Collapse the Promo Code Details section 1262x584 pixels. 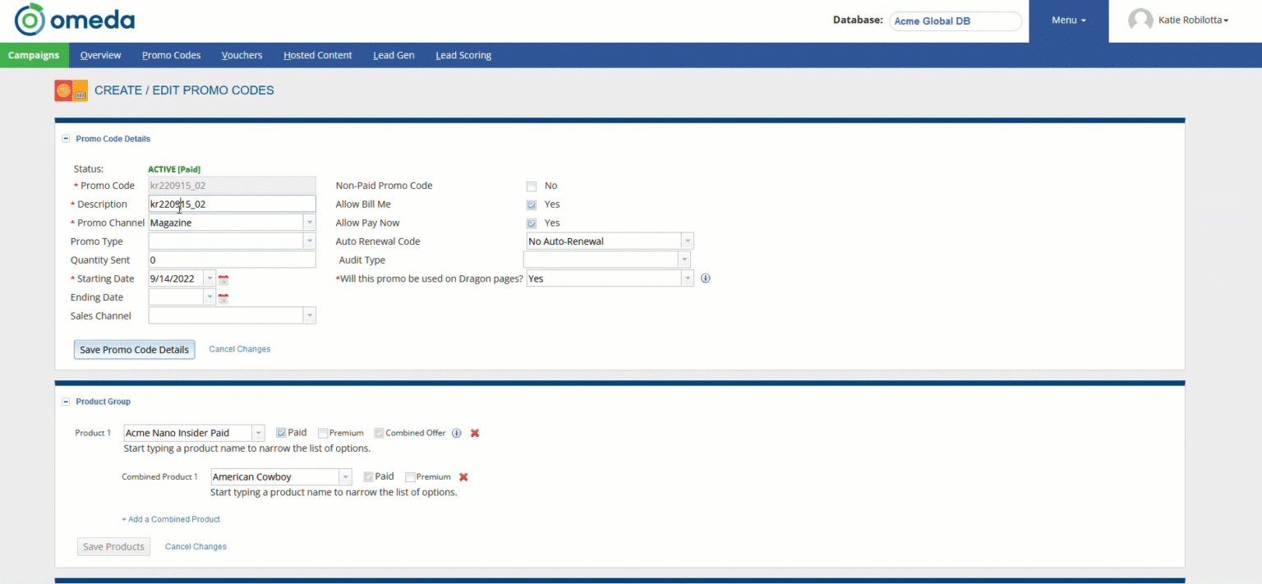tap(66, 139)
